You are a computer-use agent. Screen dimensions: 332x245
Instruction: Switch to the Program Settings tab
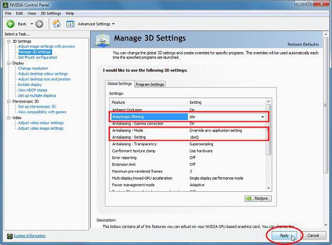coord(150,84)
